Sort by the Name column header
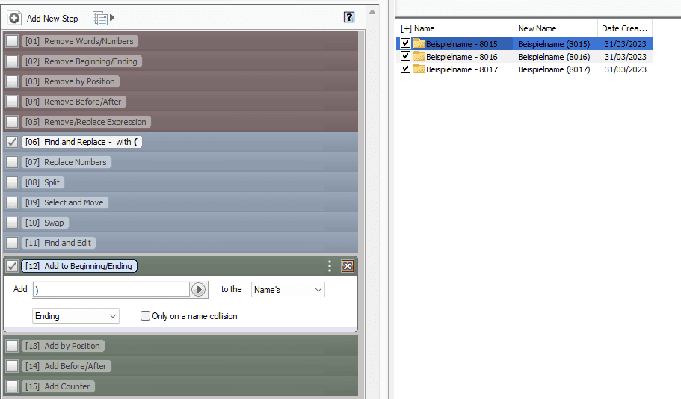681x399 pixels. coord(425,28)
